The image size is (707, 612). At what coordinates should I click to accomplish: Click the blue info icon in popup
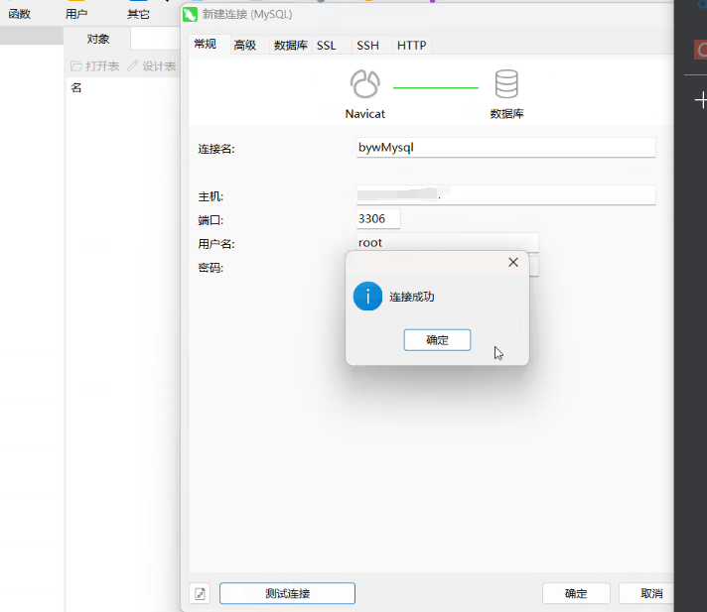point(367,297)
